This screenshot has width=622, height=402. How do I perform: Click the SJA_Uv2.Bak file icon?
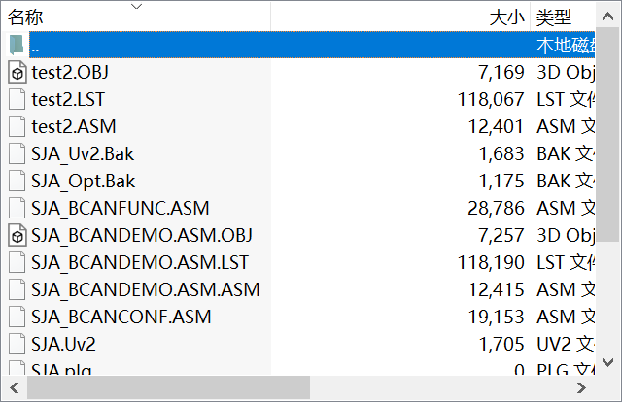17,153
